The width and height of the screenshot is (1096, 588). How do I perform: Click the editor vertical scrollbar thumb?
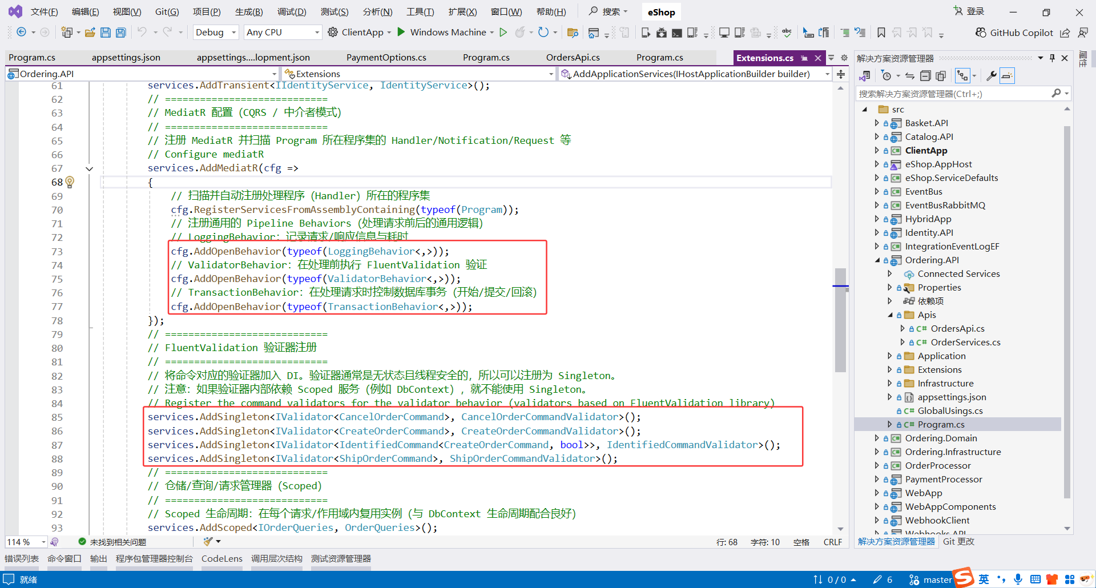point(840,320)
